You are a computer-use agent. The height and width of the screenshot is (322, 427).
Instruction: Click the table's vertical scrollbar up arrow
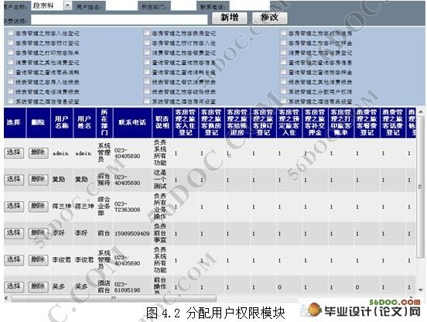[421, 111]
